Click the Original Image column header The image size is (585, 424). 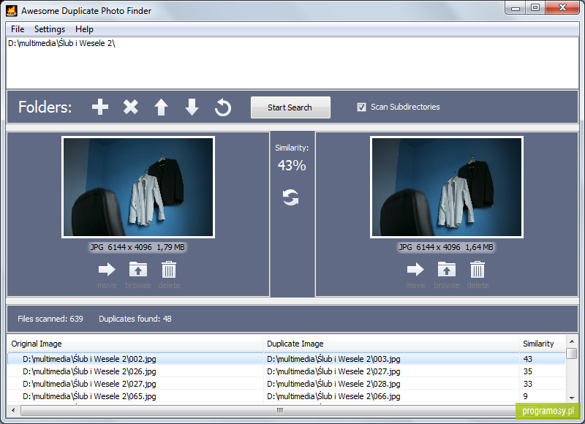pos(135,344)
